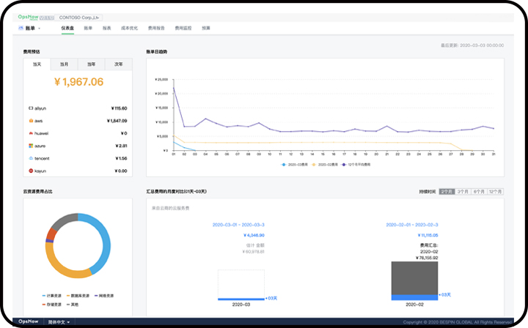Click the OpsNow footer logo
This screenshot has width=528, height=328.
29,321
